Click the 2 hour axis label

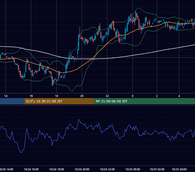(x=157, y=96)
